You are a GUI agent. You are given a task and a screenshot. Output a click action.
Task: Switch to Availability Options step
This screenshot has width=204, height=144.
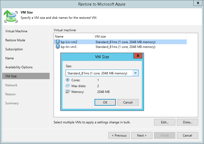pos(19,67)
